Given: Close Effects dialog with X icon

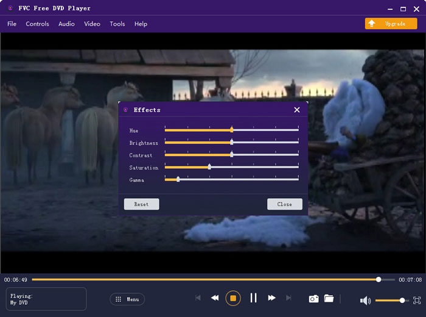Looking at the screenshot, I should click(297, 110).
